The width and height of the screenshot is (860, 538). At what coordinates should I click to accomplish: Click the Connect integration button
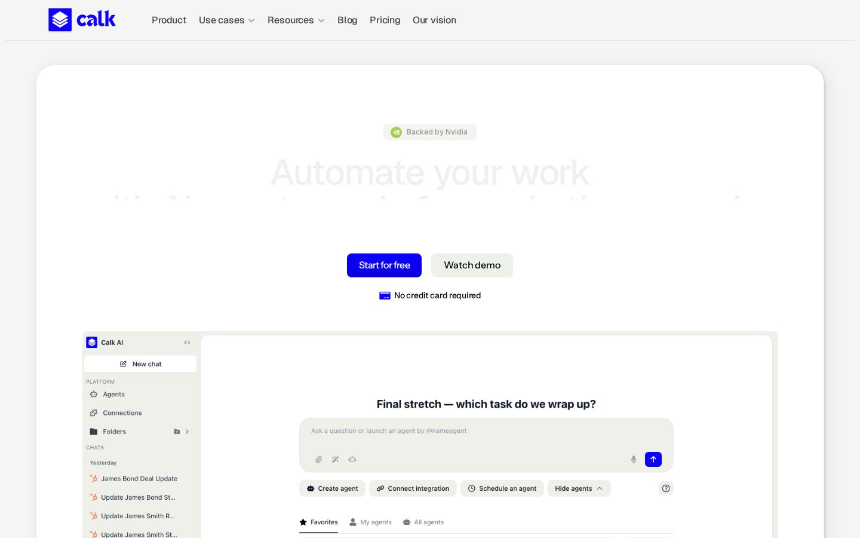pyautogui.click(x=413, y=488)
